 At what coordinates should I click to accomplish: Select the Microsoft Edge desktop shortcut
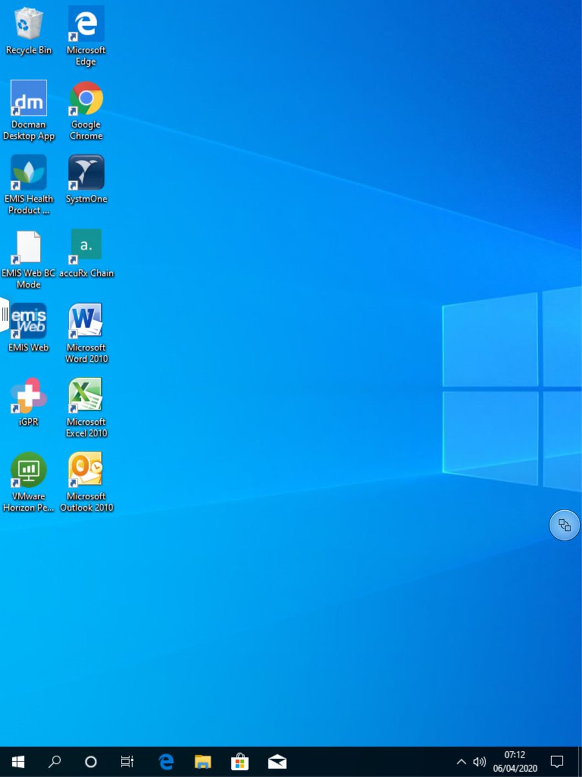point(86,36)
